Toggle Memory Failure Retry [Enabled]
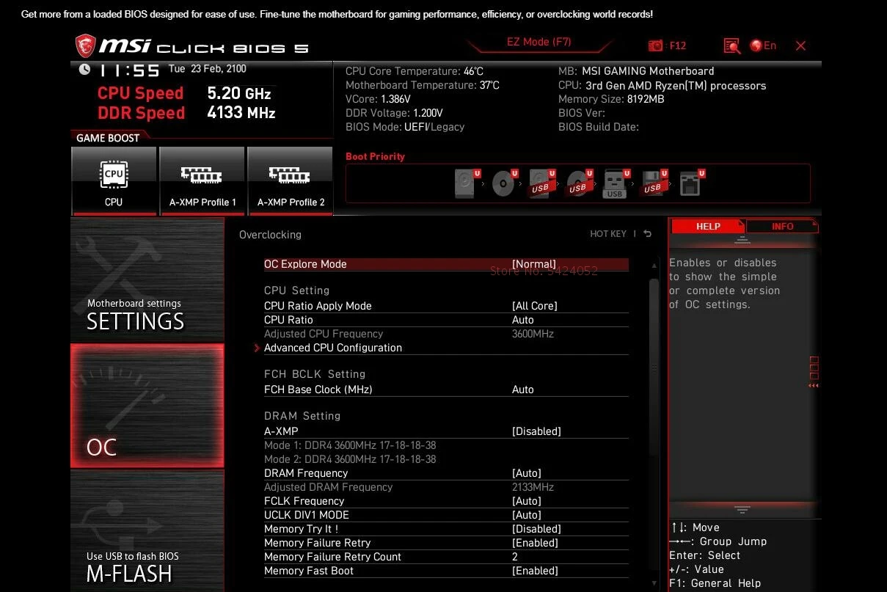The width and height of the screenshot is (887, 592). coord(535,543)
